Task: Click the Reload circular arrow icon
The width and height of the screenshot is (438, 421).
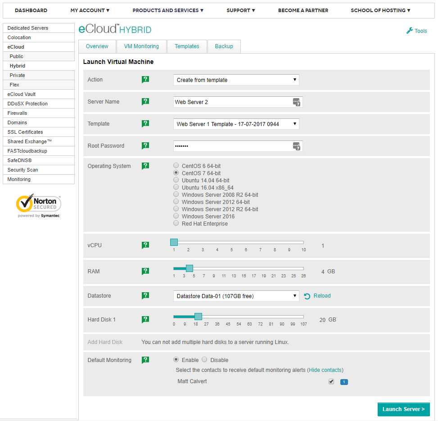Action: coord(307,296)
